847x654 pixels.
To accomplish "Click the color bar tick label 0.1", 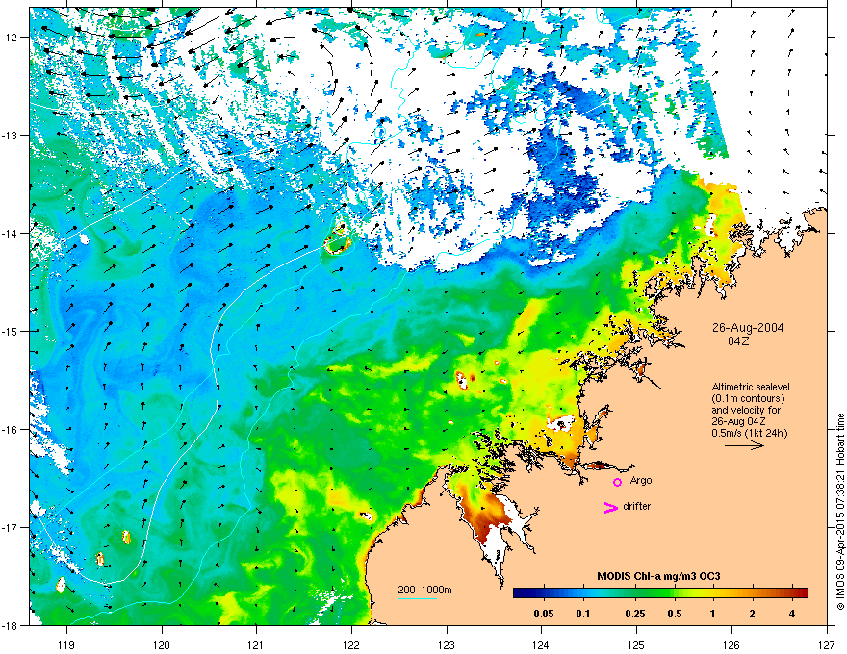I will [583, 614].
